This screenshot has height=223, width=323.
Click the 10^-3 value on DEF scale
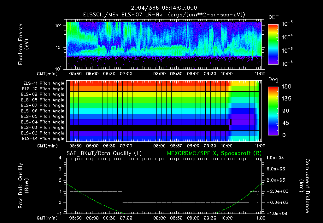287,24
